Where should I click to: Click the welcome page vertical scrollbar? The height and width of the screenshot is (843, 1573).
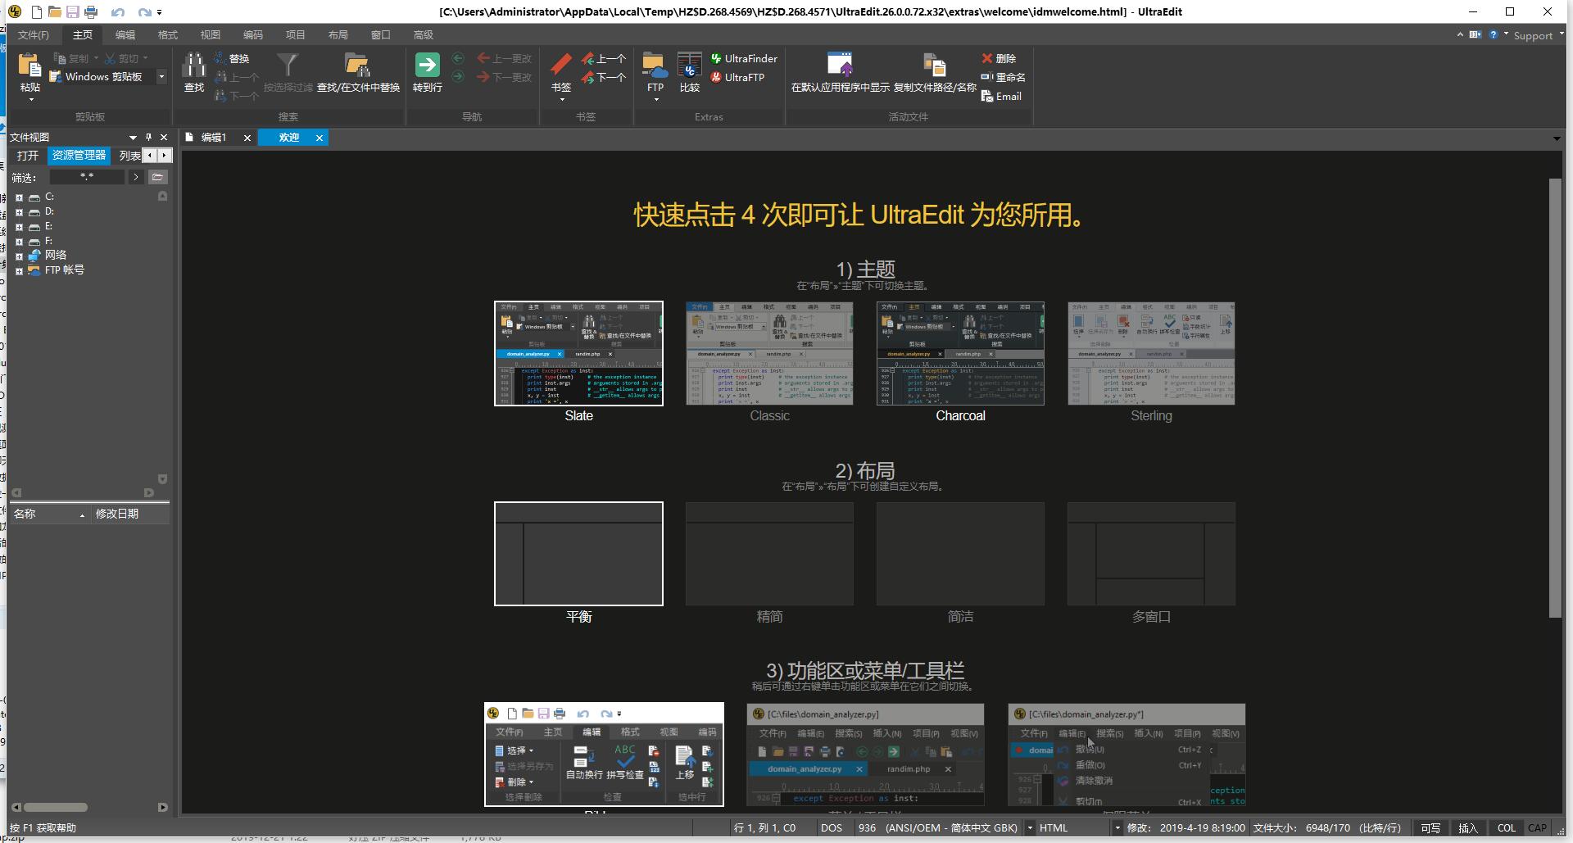[1555, 397]
